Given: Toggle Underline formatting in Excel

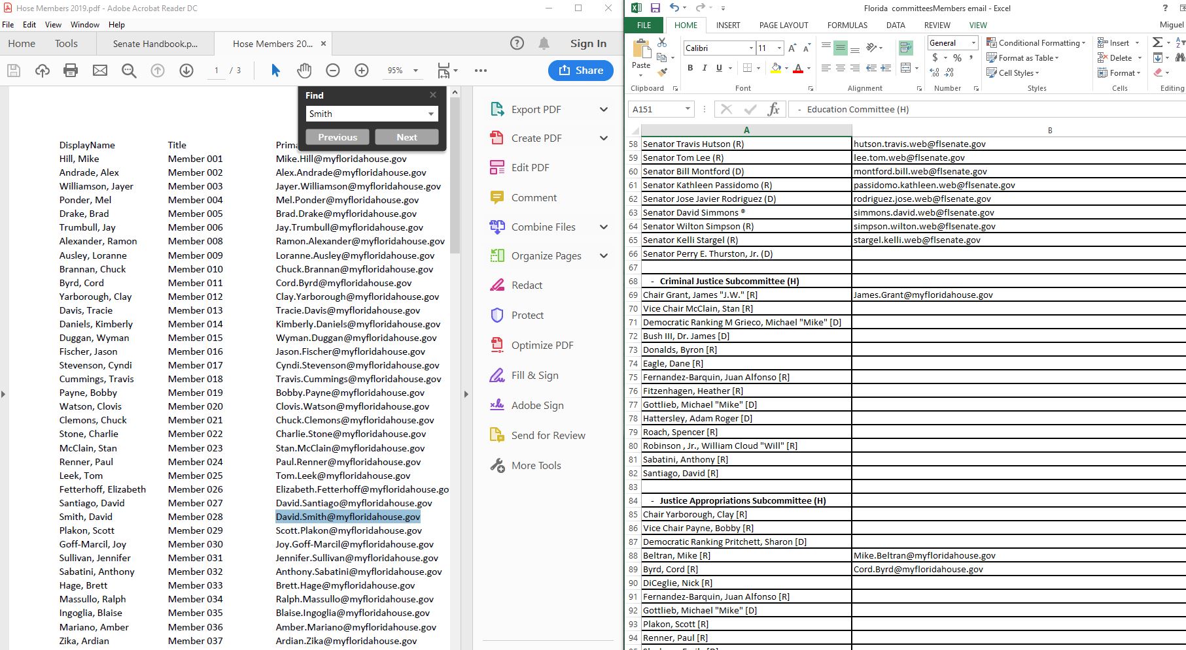Looking at the screenshot, I should (719, 68).
